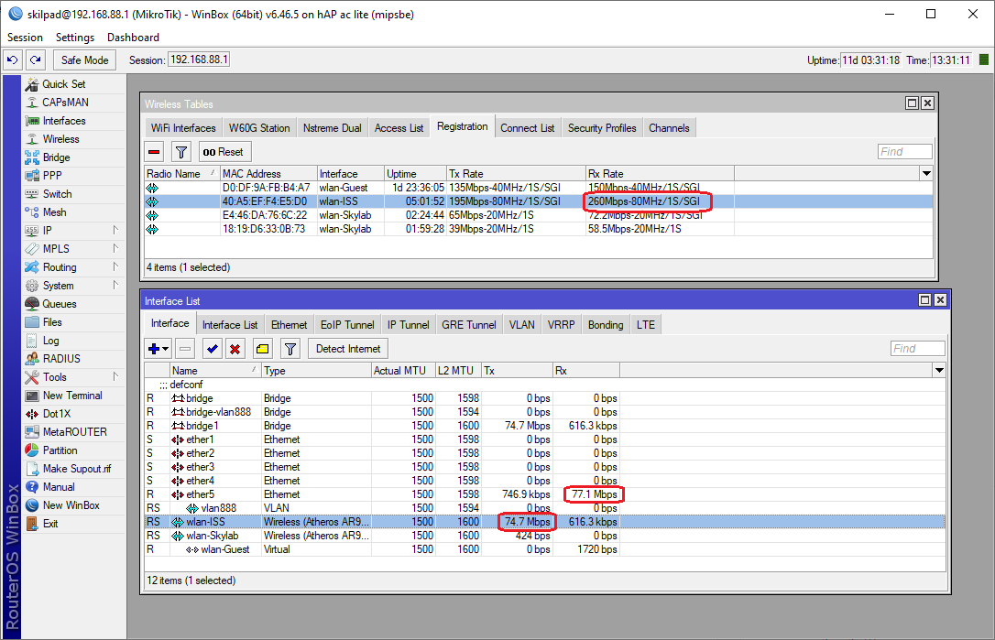Open the Settings menu
Screen dimensions: 995x640
75,38
